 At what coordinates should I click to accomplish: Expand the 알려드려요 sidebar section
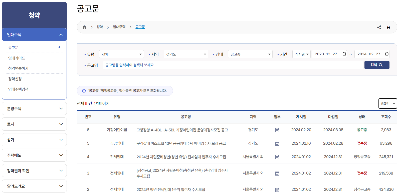(x=34, y=186)
